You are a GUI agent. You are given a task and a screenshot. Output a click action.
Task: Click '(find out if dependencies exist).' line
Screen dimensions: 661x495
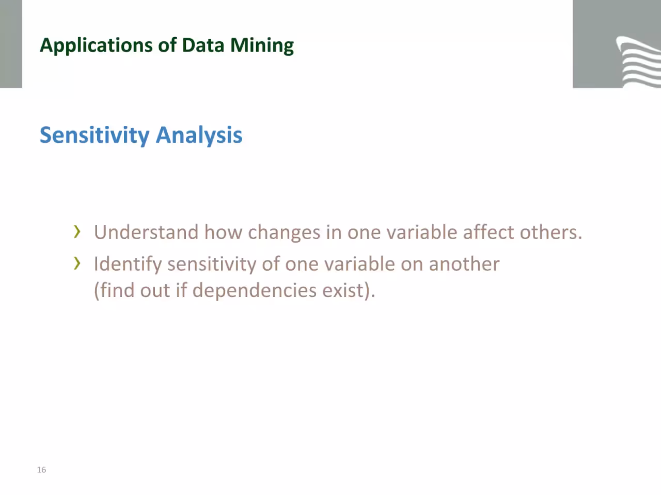234,290
